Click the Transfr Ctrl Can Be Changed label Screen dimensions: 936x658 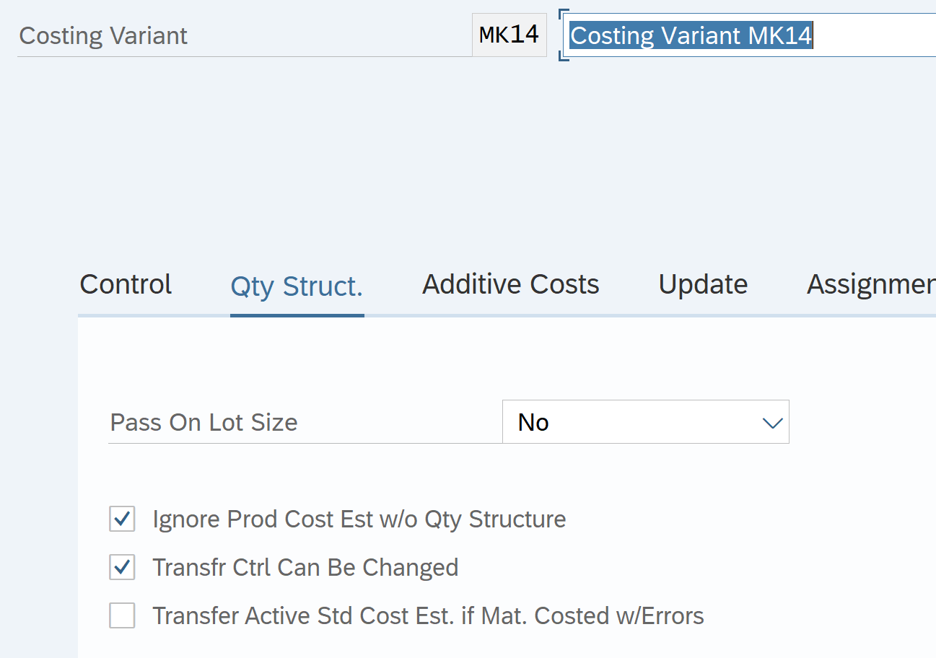[305, 568]
